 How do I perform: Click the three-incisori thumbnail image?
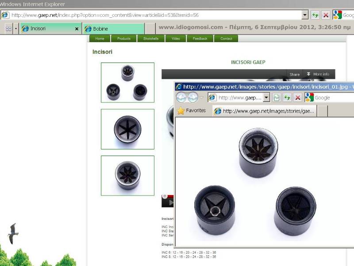pyautogui.click(x=127, y=82)
